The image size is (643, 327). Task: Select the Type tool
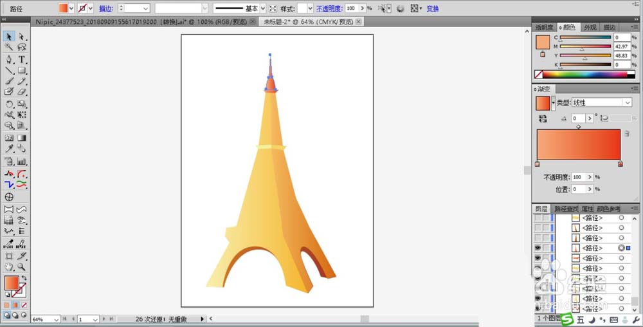click(x=21, y=59)
